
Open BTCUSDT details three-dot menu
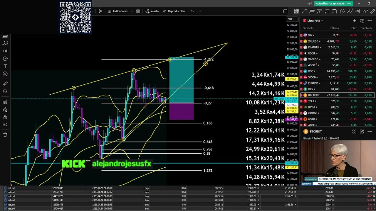coord(370,132)
